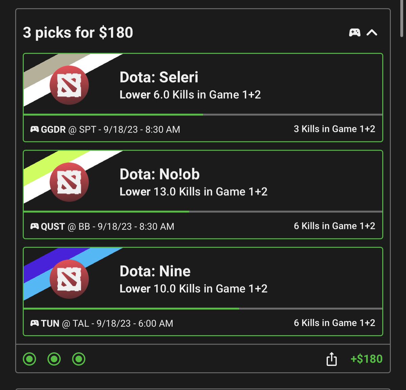Click the esports controller icon in the header
The width and height of the screenshot is (406, 390).
(x=355, y=33)
